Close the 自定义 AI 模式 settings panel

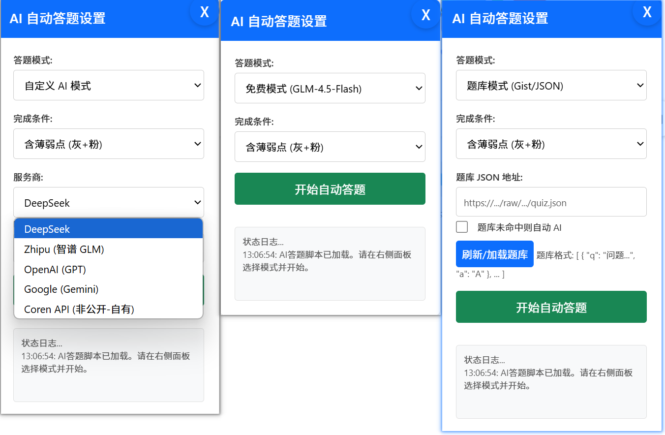click(205, 12)
